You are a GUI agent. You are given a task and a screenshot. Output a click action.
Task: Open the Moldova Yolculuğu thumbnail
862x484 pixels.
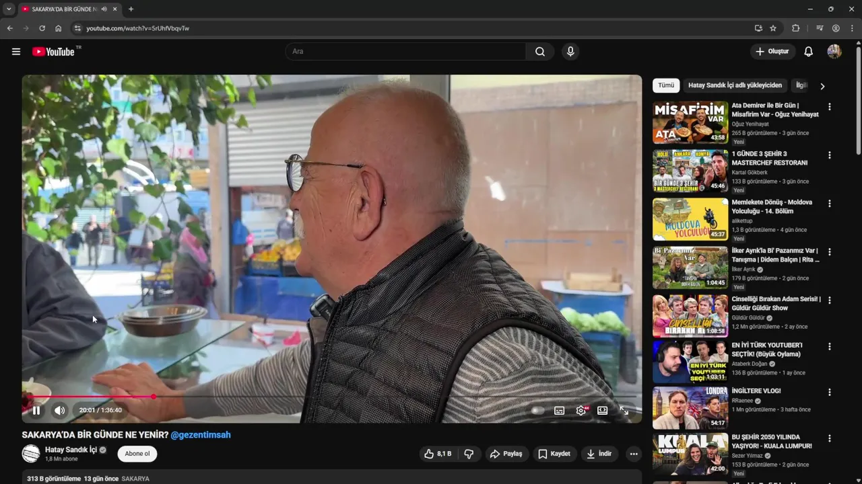[690, 219]
